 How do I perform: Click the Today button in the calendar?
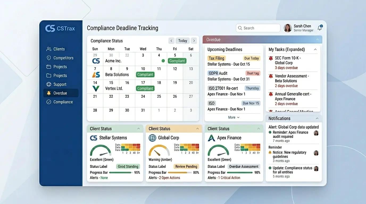182,41
